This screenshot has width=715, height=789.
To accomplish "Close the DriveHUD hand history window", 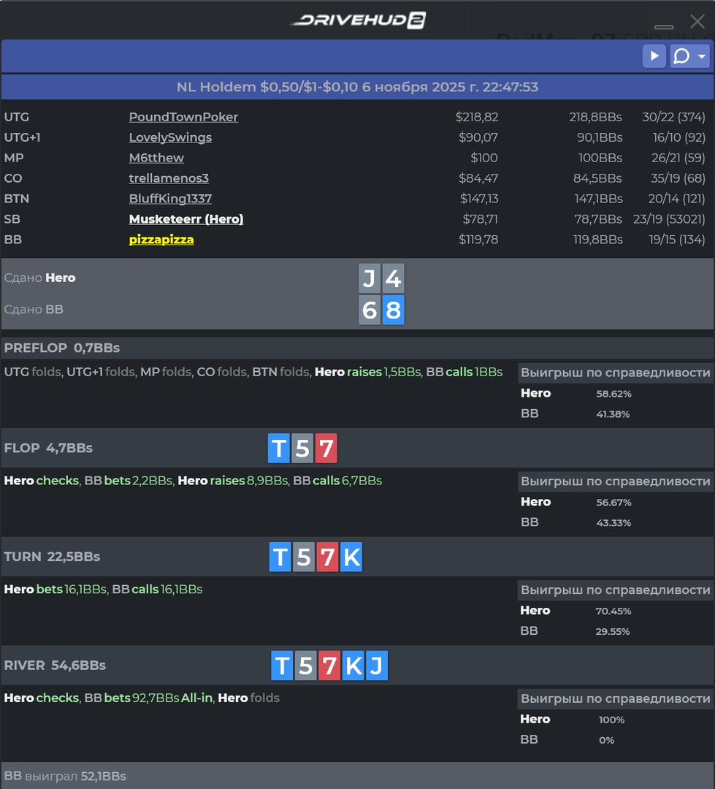I will (x=697, y=22).
